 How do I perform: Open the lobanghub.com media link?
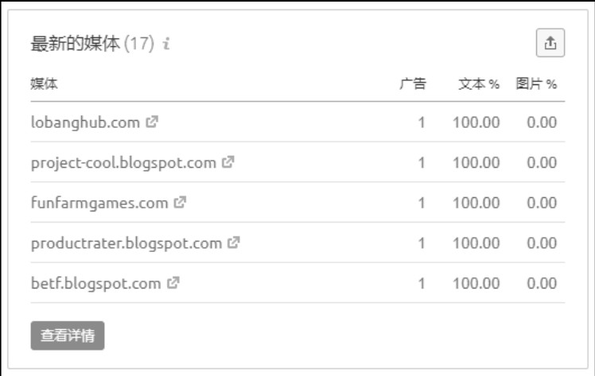pyautogui.click(x=85, y=122)
